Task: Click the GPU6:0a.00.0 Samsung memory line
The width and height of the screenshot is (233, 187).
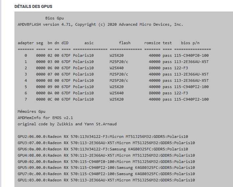Action: pyautogui.click(x=103, y=149)
